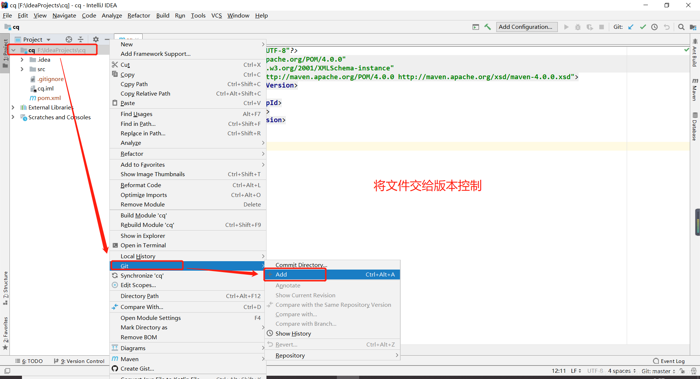Image resolution: width=700 pixels, height=379 pixels.
Task: Click the run target selector icon
Action: coord(476,27)
